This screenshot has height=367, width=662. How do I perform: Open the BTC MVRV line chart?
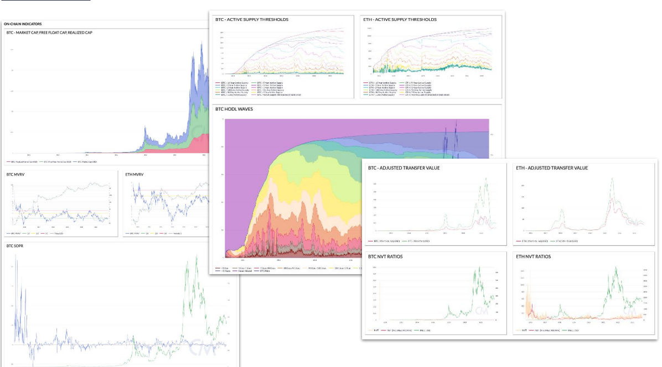click(61, 205)
